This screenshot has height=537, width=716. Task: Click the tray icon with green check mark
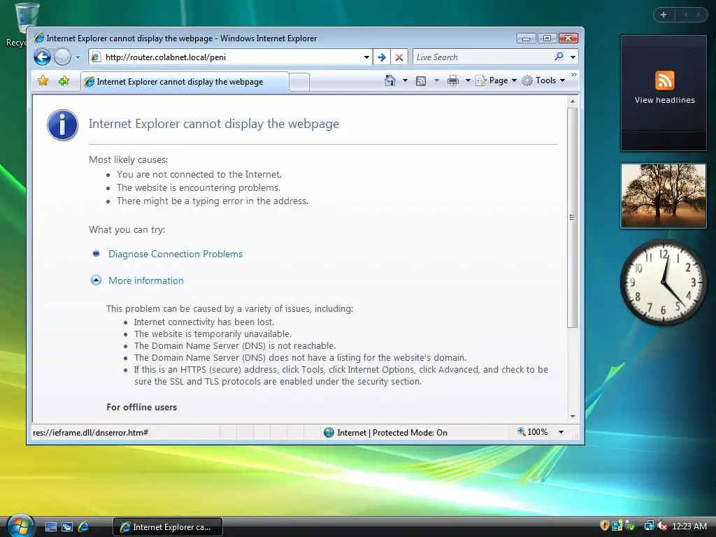(630, 526)
